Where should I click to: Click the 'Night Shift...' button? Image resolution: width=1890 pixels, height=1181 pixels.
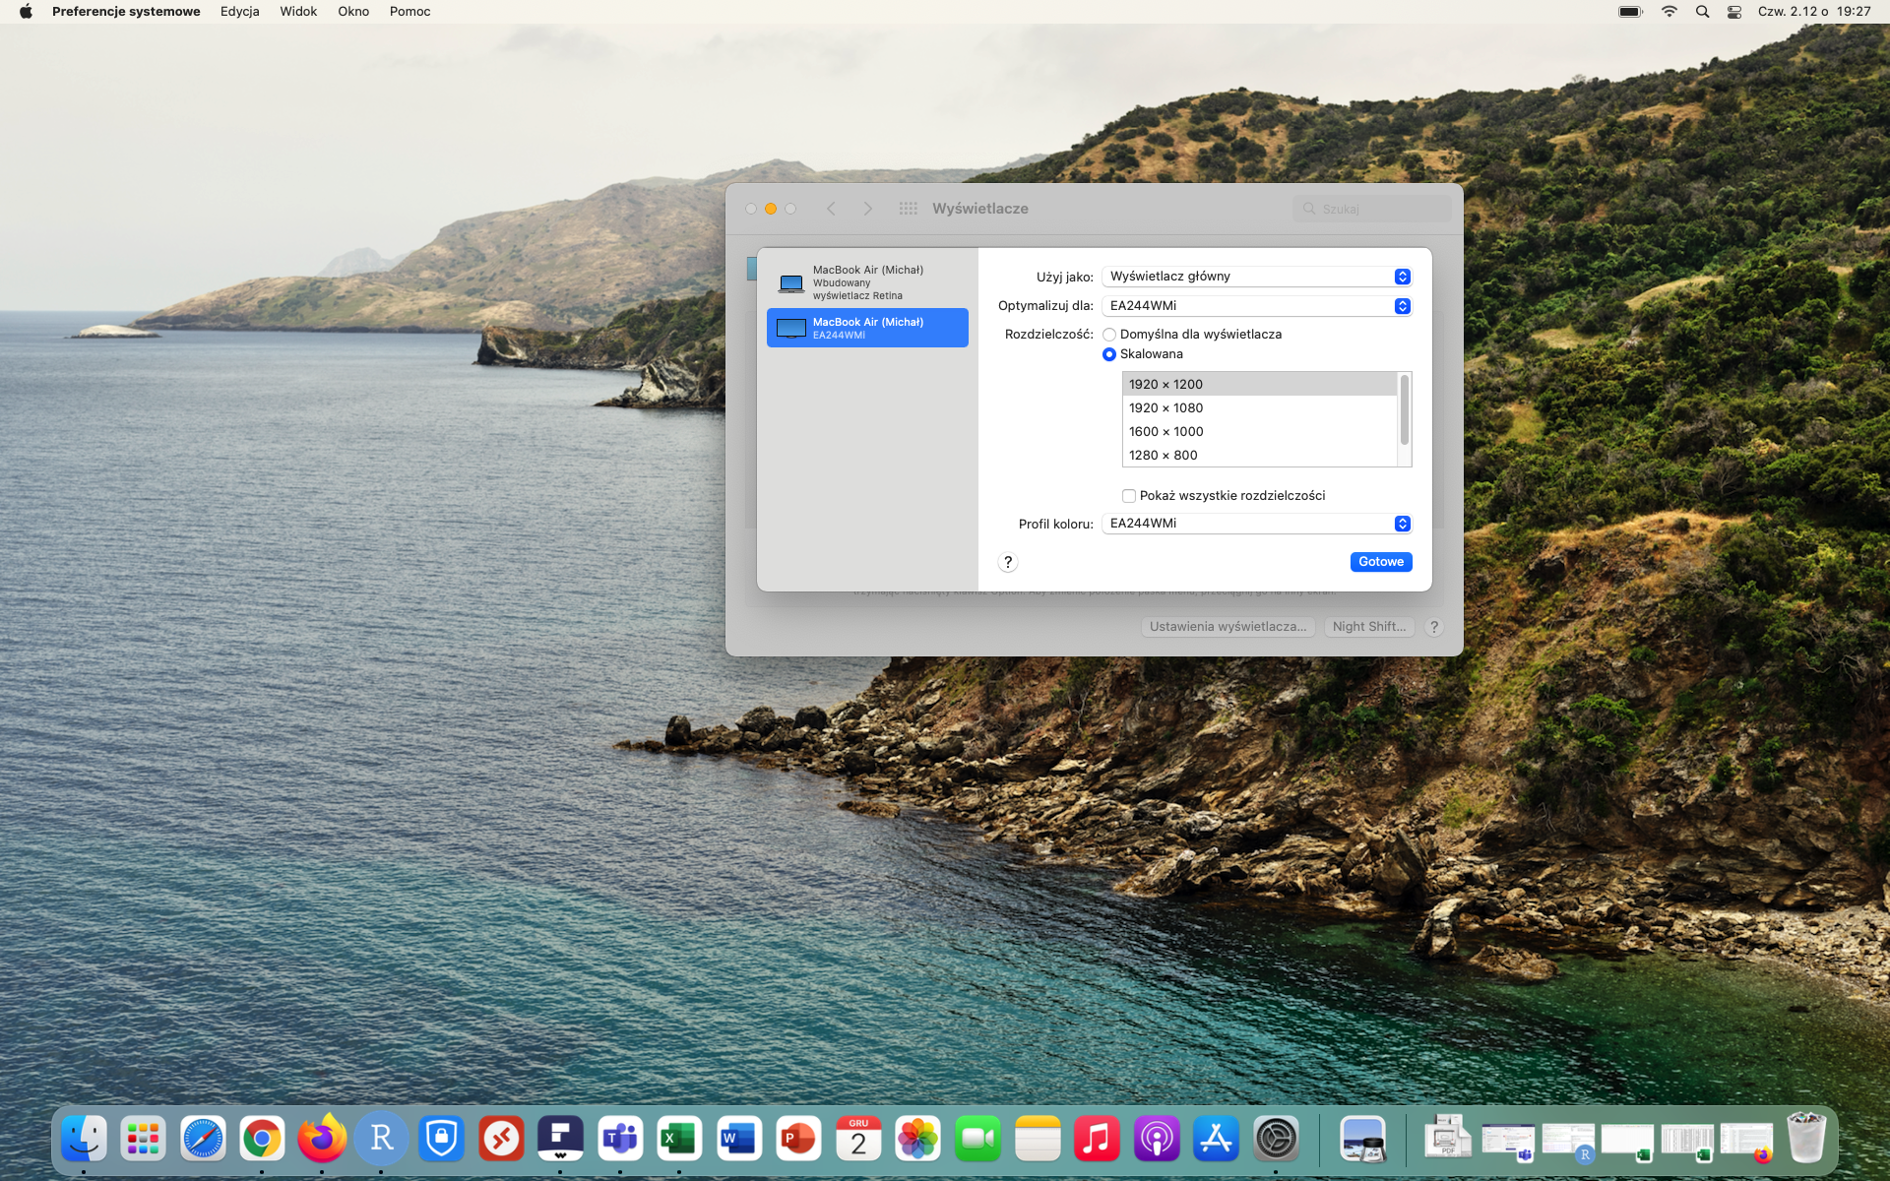click(x=1368, y=627)
